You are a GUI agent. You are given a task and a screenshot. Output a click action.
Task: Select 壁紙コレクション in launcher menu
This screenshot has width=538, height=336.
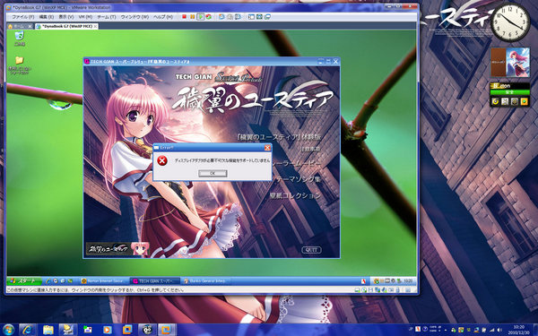click(x=295, y=195)
